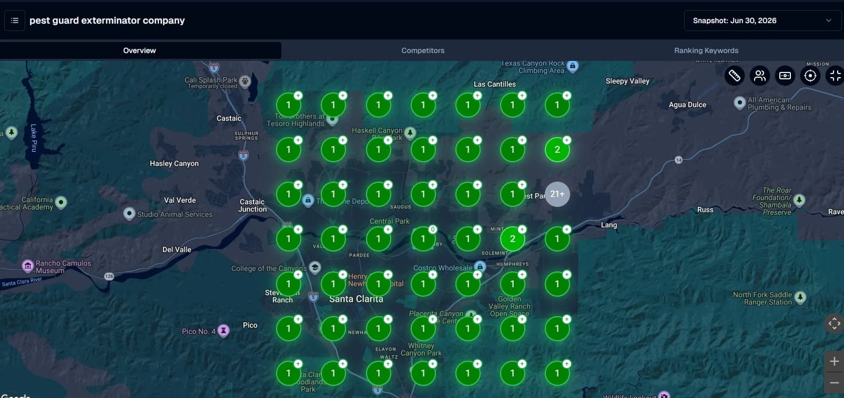The image size is (844, 398).
Task: Click the pest guard exterminator company title
Action: click(107, 20)
